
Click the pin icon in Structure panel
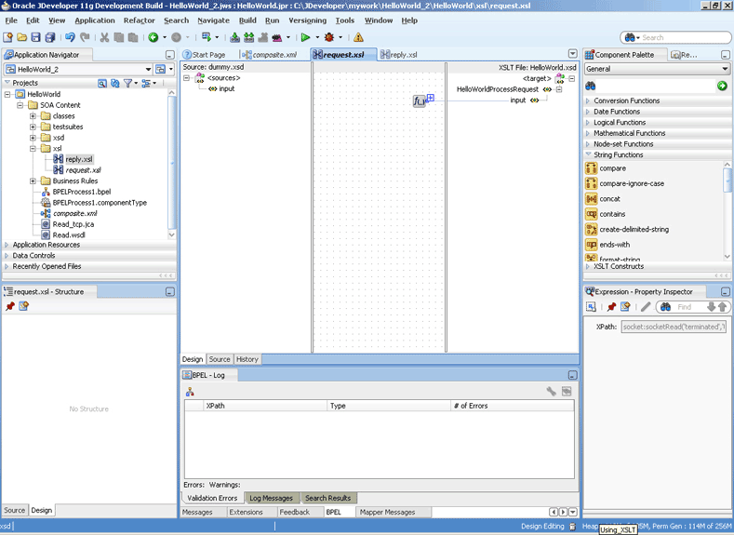10,306
